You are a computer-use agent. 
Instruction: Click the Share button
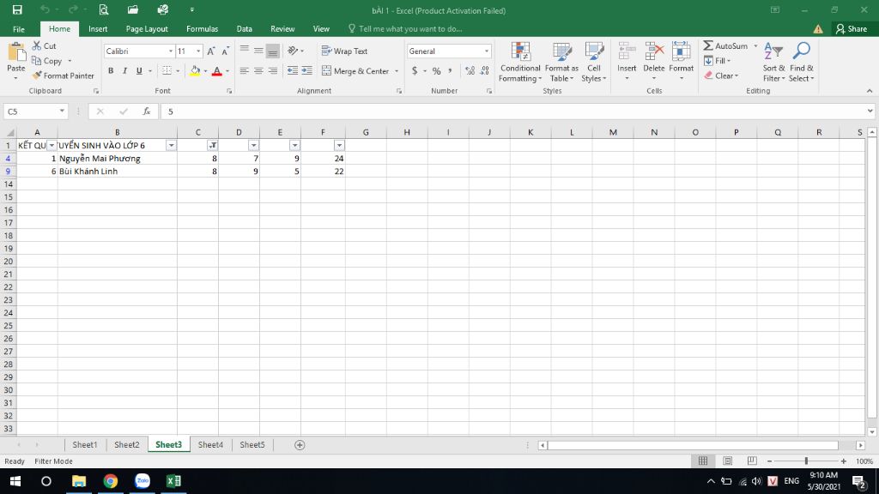(x=851, y=29)
